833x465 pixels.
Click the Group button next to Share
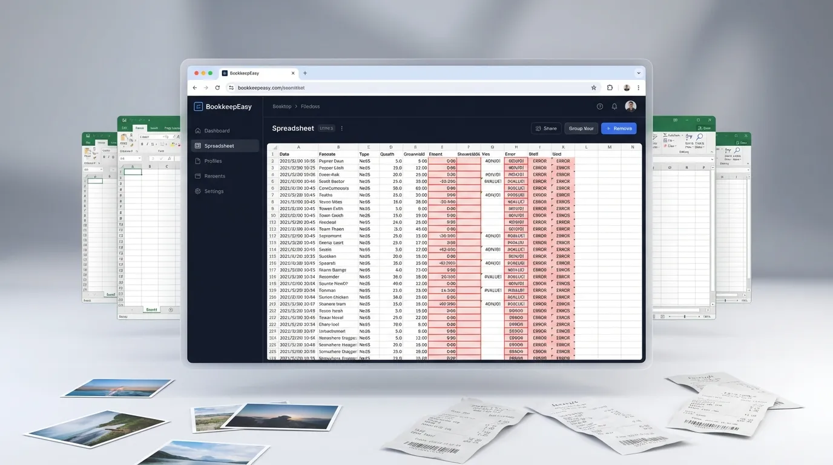coord(581,128)
